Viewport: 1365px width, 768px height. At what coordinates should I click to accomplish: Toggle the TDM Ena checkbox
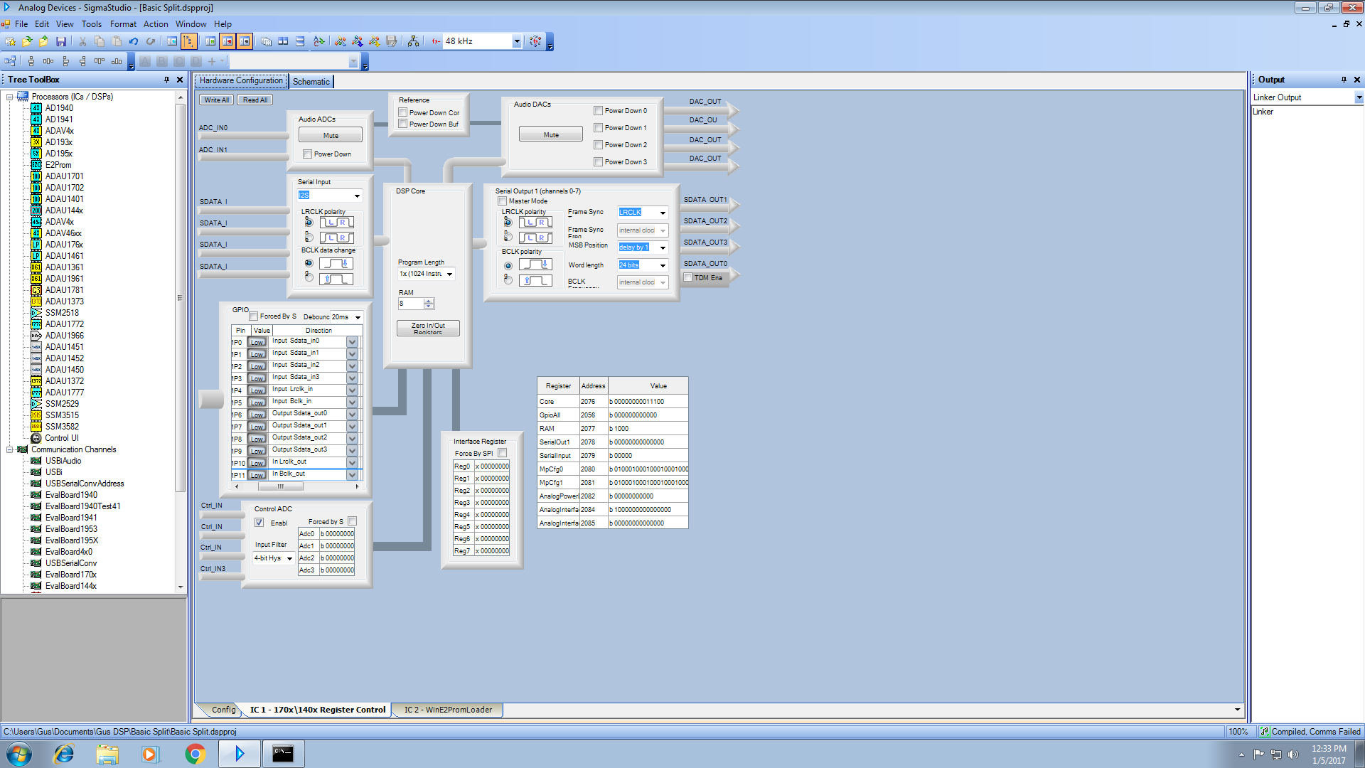[x=688, y=277]
